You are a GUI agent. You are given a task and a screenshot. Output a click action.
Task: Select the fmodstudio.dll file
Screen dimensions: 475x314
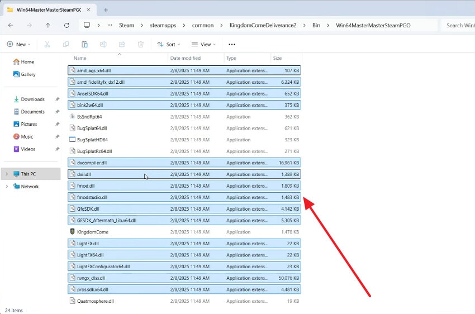[x=184, y=197]
